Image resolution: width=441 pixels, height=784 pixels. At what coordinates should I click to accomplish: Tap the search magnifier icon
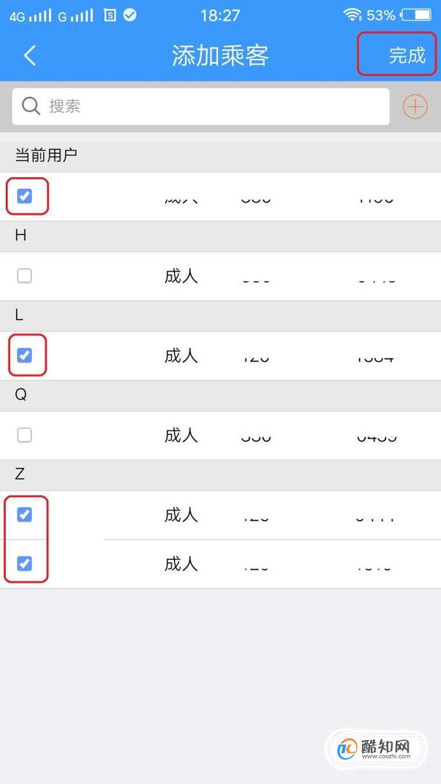(x=31, y=106)
